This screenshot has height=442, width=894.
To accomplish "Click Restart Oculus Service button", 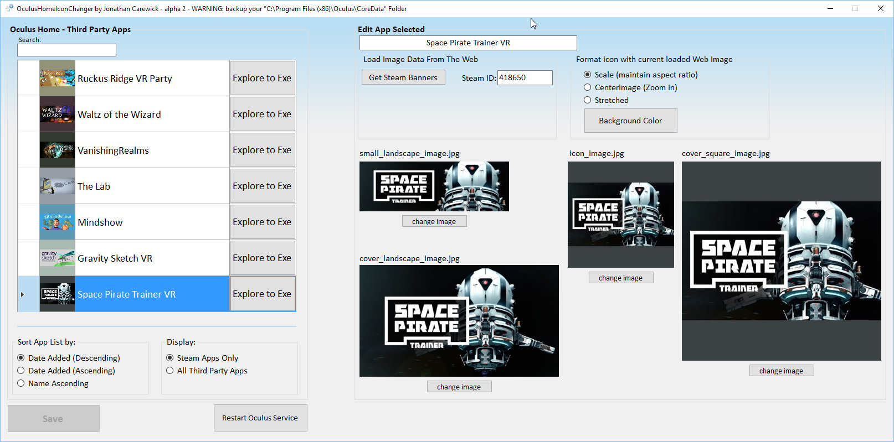I will (x=260, y=418).
